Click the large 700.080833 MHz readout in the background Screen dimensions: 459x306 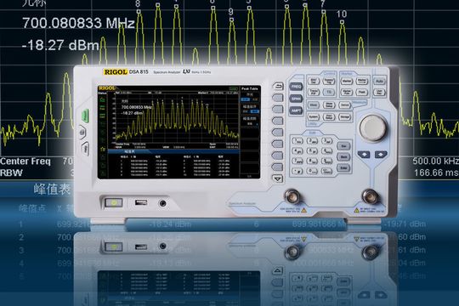click(78, 23)
